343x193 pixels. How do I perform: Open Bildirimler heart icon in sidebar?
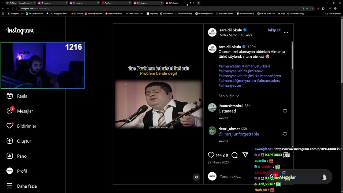coord(10,126)
